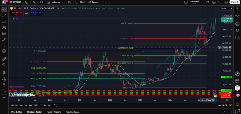Add a symbol to compare with plus icon
This screenshot has height=114, width=241.
coord(27,2)
